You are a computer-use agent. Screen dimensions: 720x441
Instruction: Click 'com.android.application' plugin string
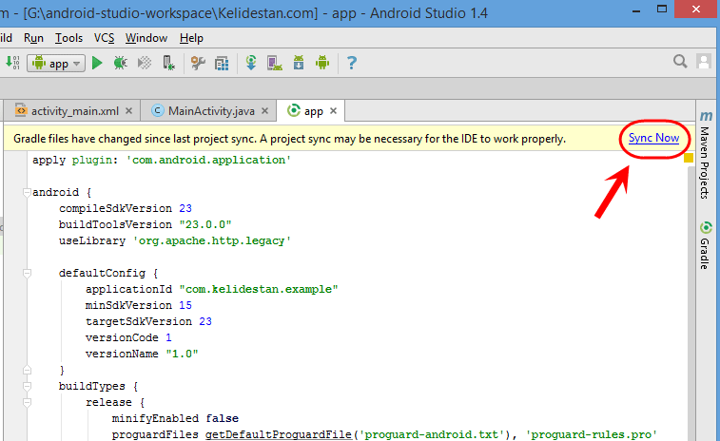click(208, 161)
